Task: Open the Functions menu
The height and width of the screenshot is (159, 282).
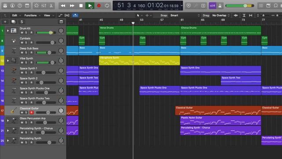Action: 32,15
